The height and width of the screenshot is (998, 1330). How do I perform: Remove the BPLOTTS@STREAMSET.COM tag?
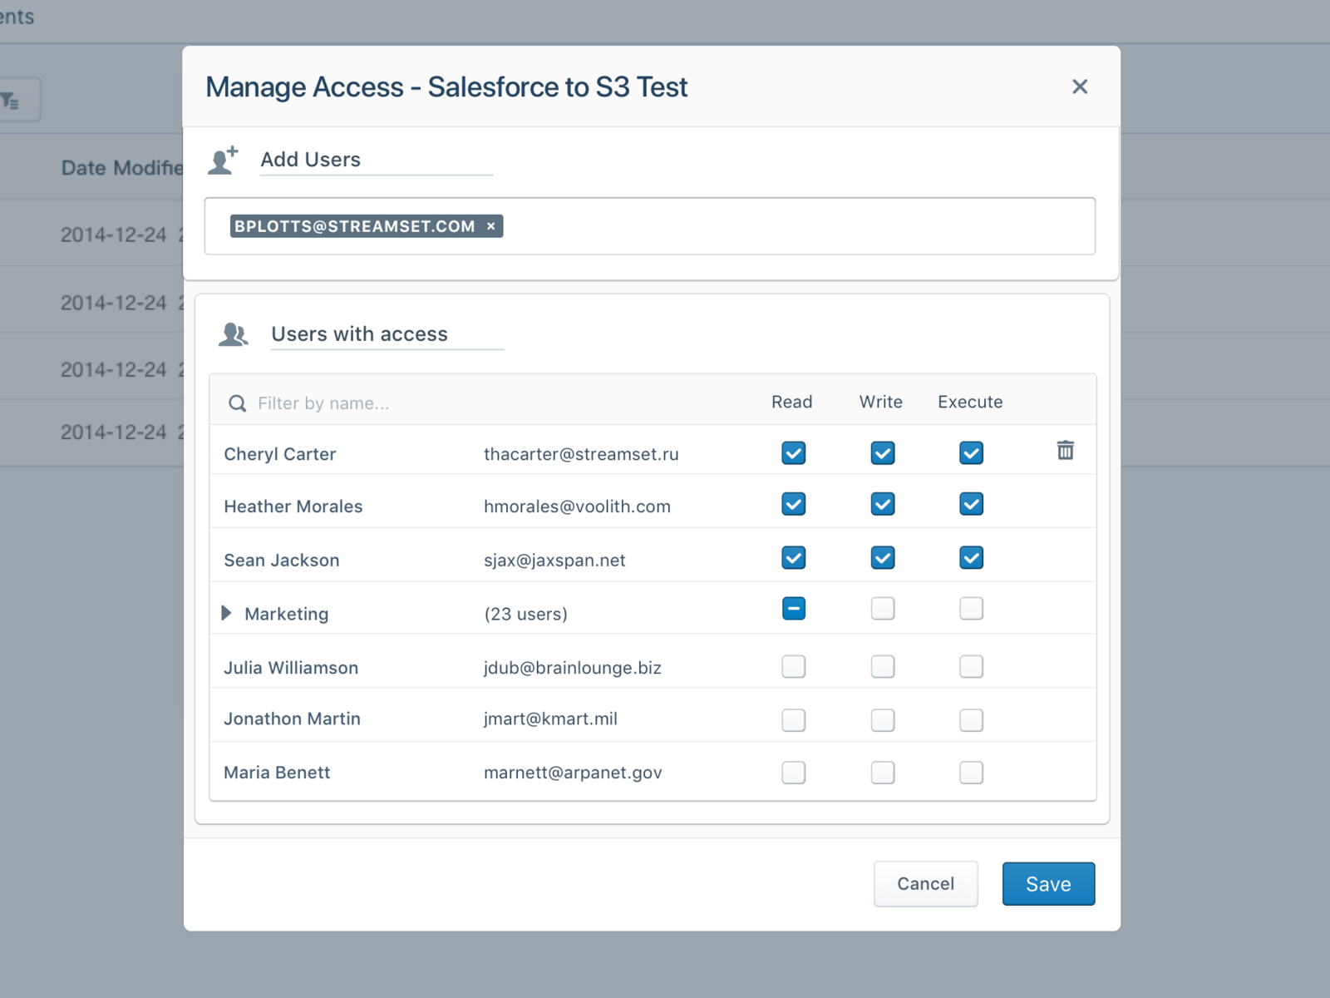tap(491, 226)
